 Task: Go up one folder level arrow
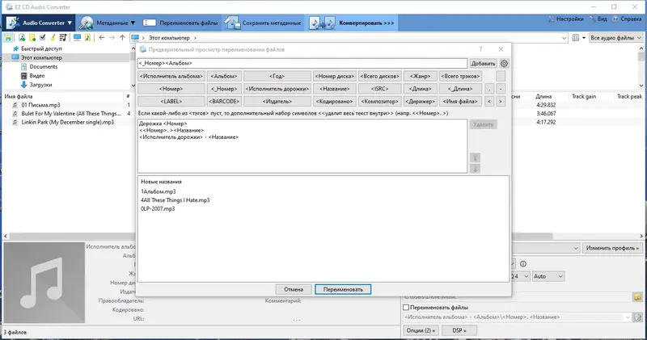click(122, 37)
